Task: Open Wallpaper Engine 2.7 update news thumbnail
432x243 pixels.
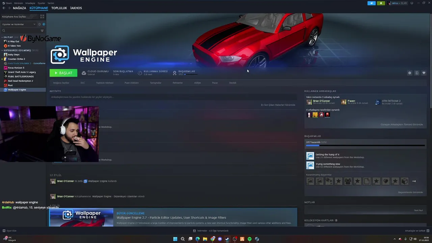Action: point(81,217)
